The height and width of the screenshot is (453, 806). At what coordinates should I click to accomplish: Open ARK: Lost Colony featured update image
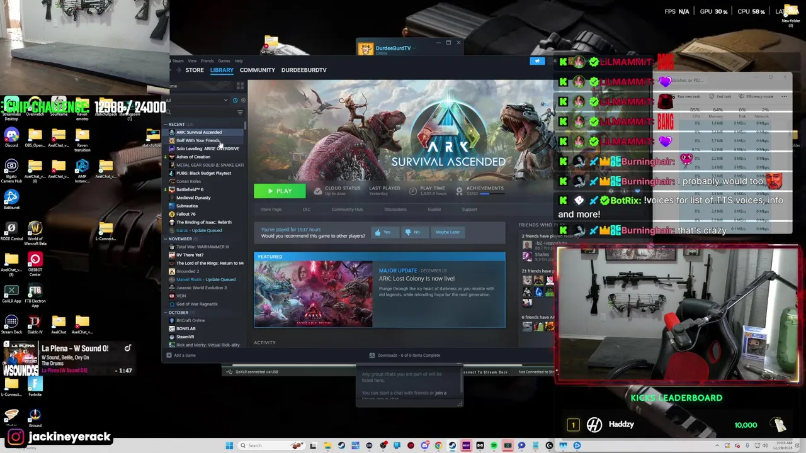[x=313, y=294]
